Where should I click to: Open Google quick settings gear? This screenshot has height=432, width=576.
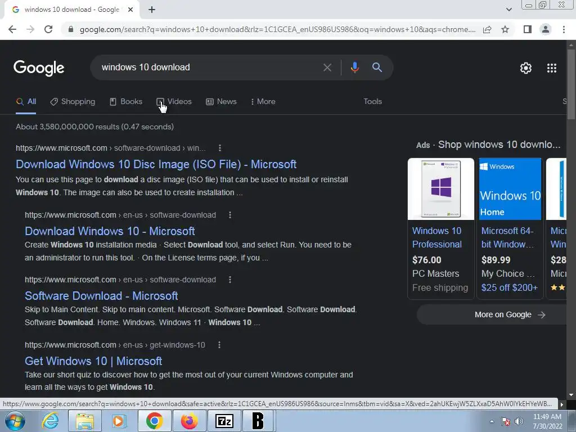pos(526,68)
